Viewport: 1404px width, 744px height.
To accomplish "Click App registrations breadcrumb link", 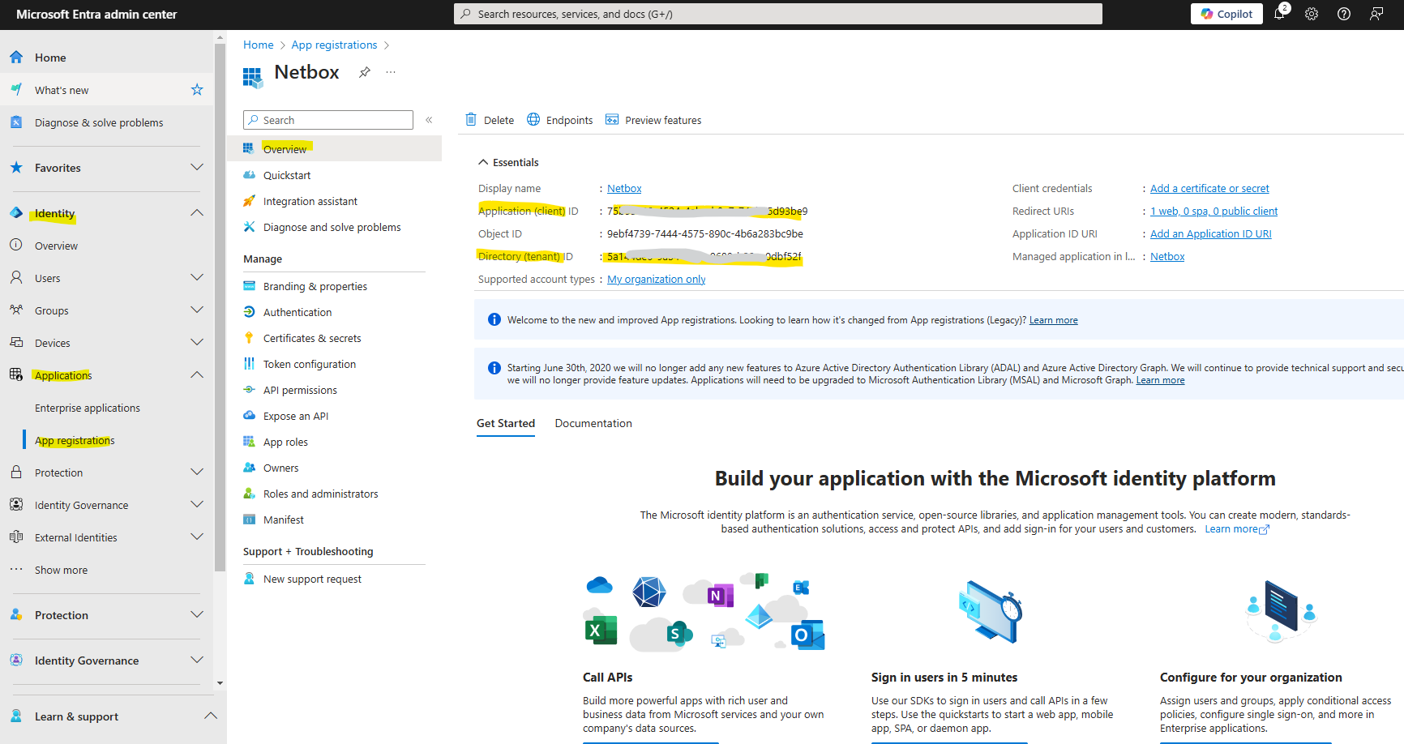I will pos(334,45).
